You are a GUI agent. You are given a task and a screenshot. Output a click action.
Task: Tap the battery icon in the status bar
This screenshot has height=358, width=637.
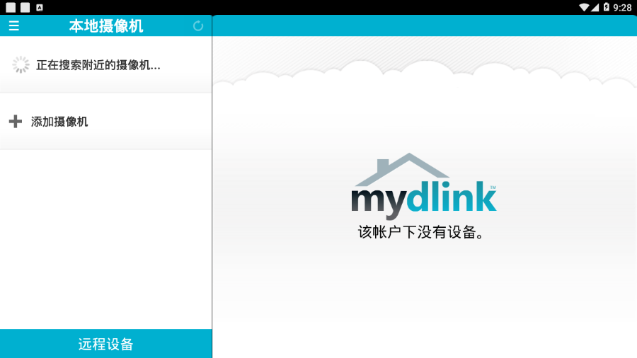click(x=606, y=7)
